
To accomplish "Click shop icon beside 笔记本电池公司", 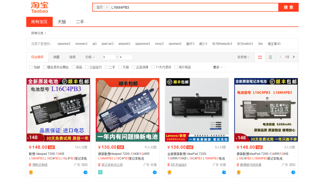I will [100, 165].
